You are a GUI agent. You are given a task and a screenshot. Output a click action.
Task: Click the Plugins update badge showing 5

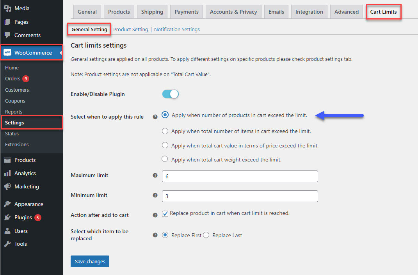click(37, 217)
